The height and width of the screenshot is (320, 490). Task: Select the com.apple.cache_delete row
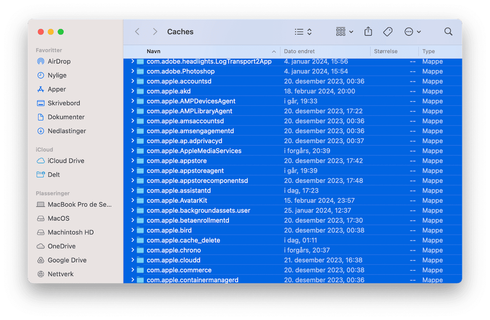(293, 240)
